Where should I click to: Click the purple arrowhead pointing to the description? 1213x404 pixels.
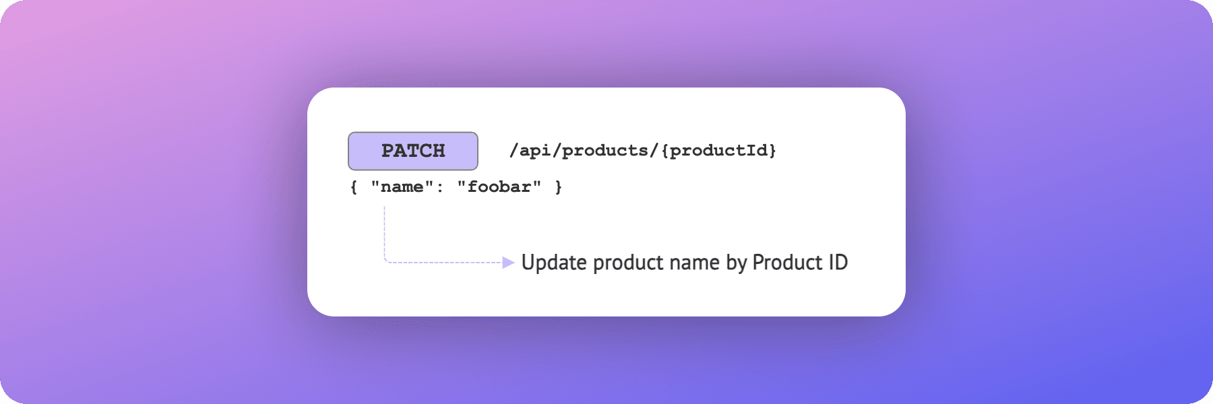point(509,262)
